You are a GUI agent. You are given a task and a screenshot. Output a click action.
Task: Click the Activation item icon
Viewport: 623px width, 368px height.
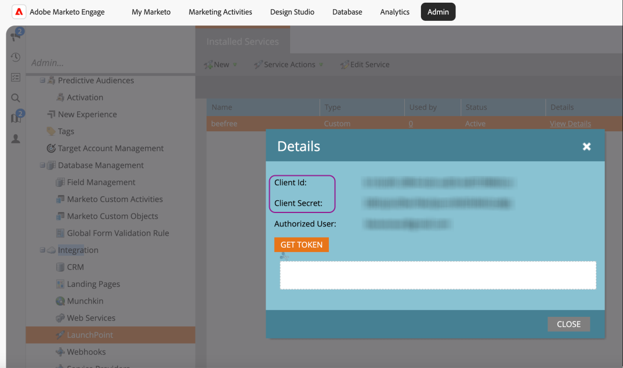(60, 98)
